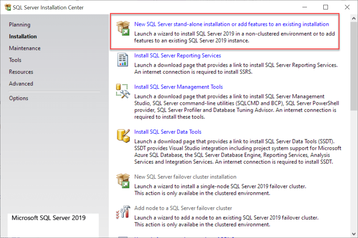This screenshot has height=238, width=358.
Task: Click the SQL Server Data Tools icon
Action: click(123, 136)
